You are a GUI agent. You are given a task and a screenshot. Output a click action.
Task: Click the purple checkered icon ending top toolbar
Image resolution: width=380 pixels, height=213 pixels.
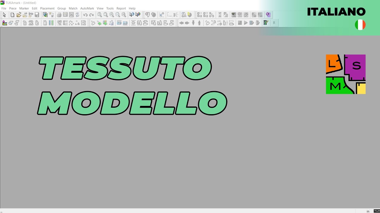[x=268, y=15]
